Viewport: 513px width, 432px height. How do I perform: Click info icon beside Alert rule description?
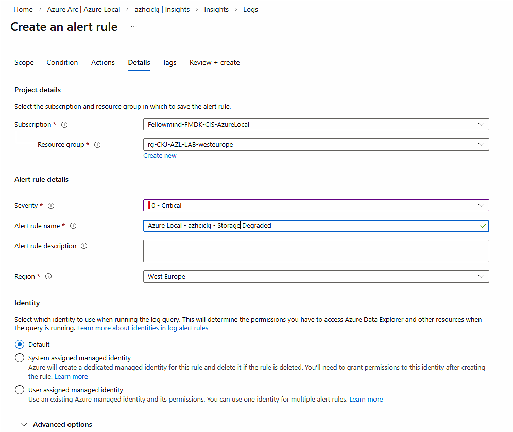click(x=84, y=246)
